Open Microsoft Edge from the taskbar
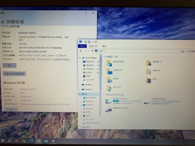 pos(31,141)
